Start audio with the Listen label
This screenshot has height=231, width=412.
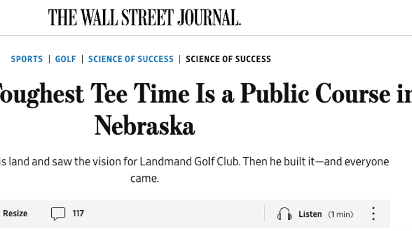[310, 214]
